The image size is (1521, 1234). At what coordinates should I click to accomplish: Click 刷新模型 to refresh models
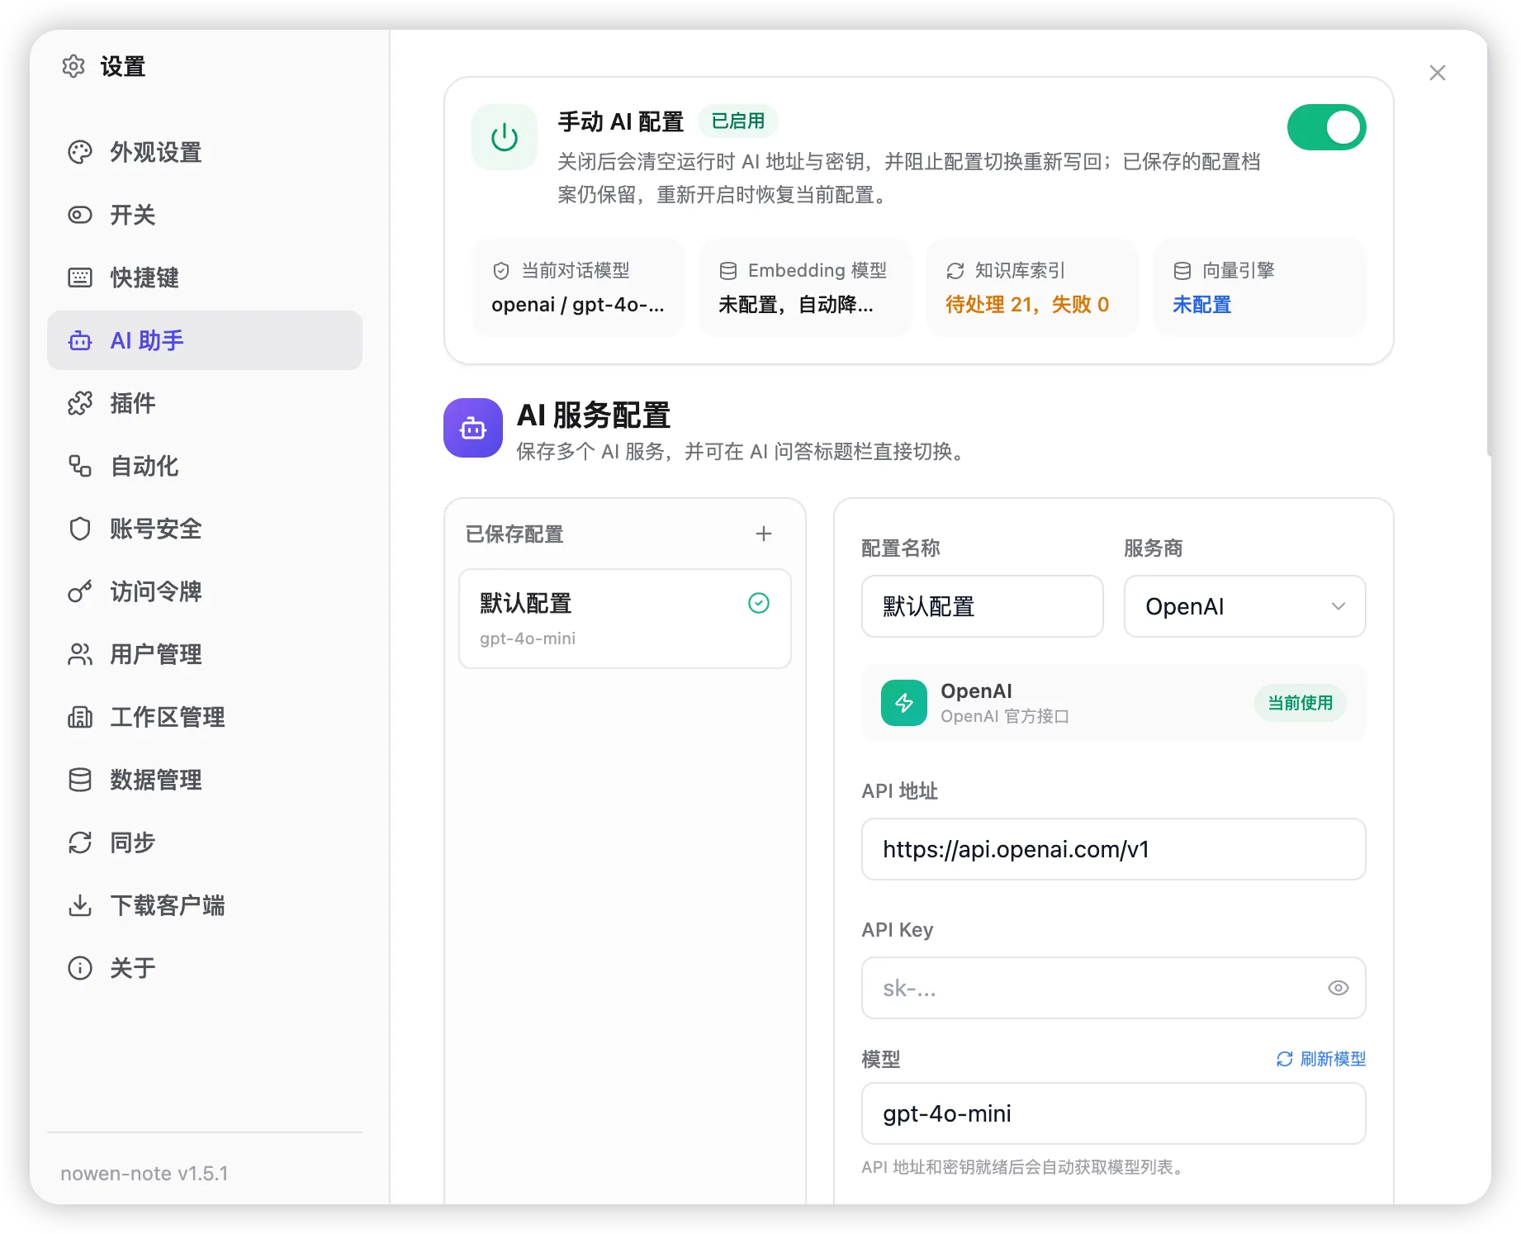tap(1321, 1059)
